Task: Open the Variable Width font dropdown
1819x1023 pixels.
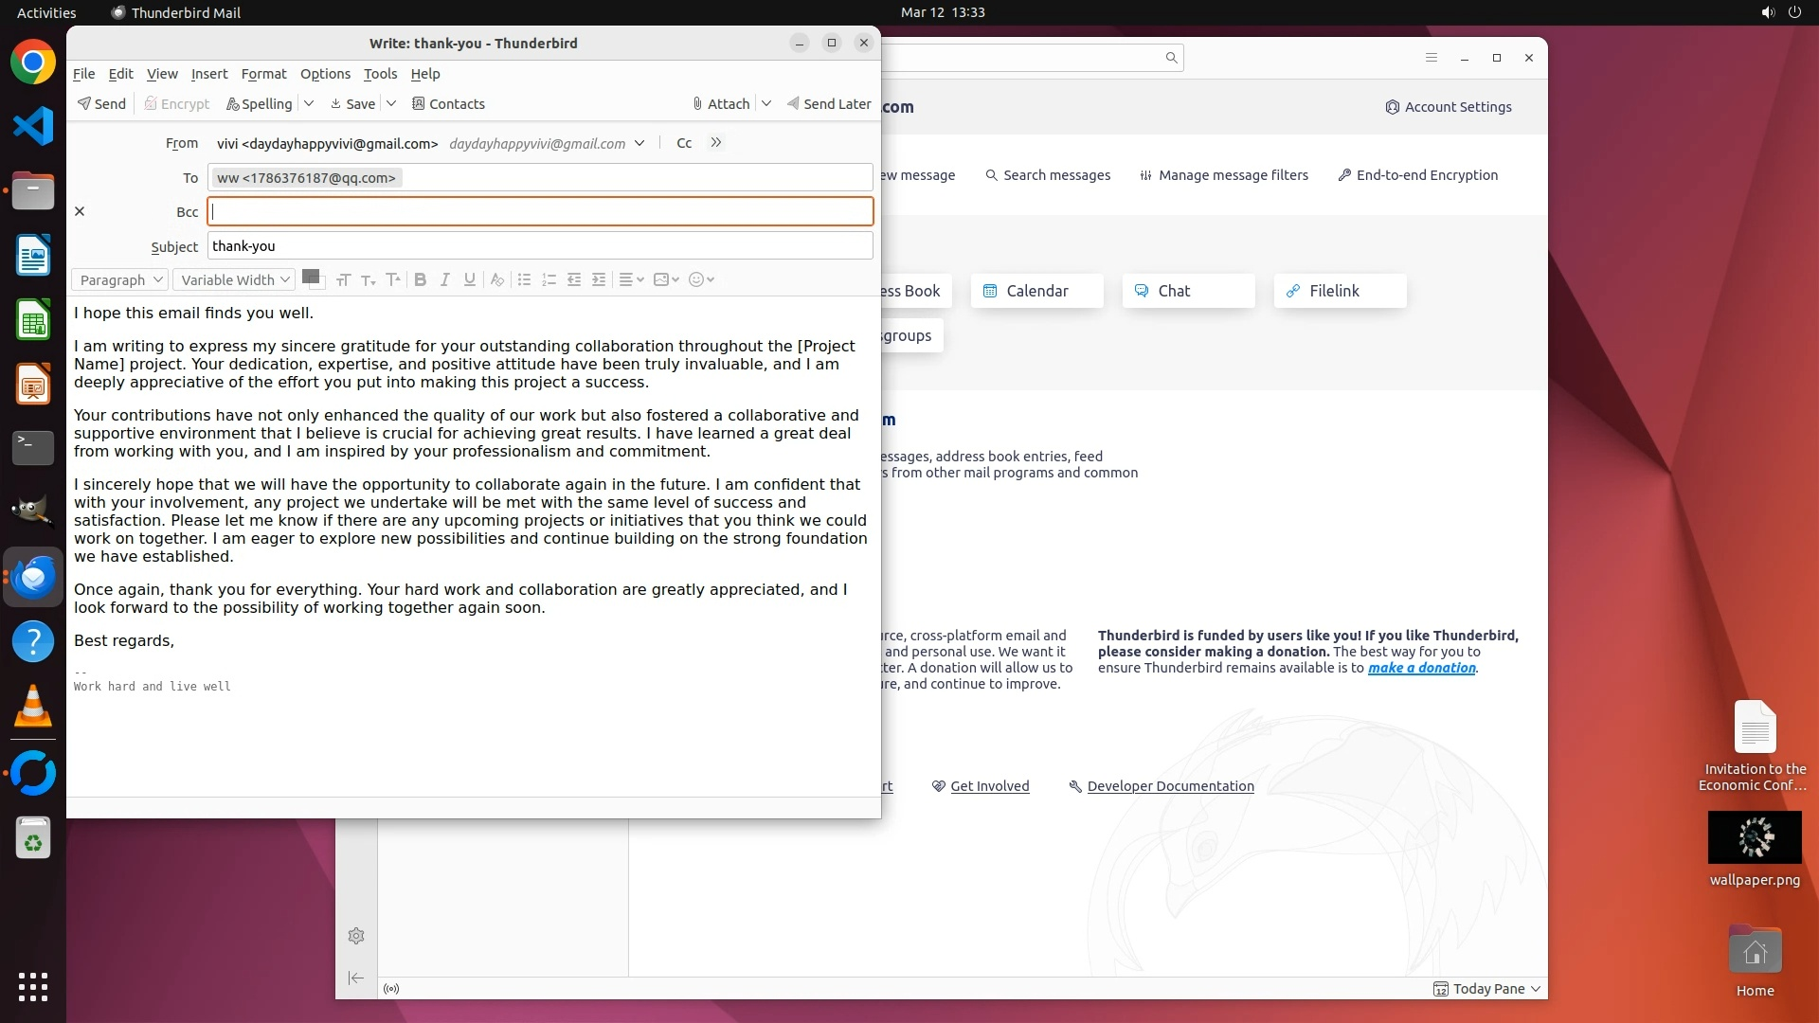Action: (234, 280)
